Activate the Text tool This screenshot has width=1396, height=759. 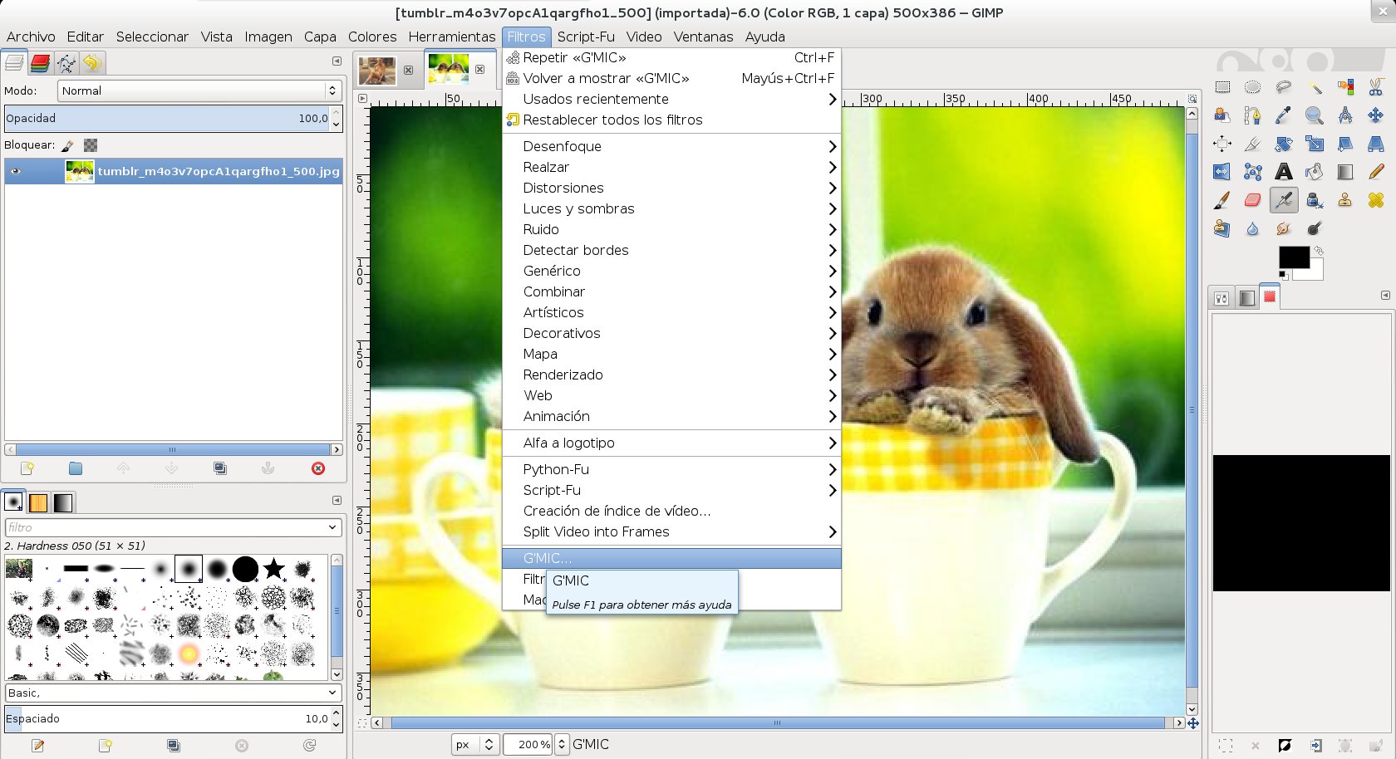pyautogui.click(x=1284, y=172)
